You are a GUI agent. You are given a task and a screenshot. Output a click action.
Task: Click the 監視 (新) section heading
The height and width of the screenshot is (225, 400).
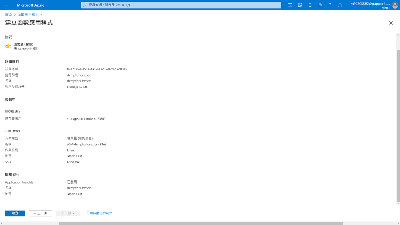[12, 175]
